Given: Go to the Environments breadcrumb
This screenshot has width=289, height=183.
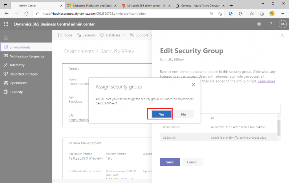Looking at the screenshot, I should 79,51.
